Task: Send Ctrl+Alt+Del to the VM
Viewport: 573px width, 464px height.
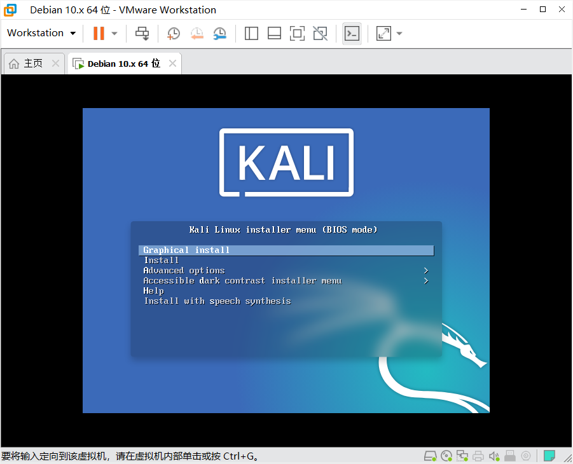Action: click(x=142, y=33)
